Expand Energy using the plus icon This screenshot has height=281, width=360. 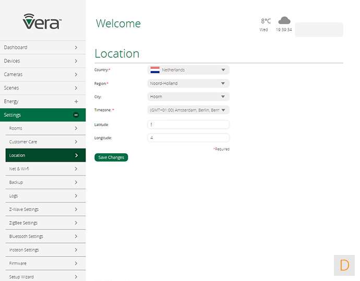tap(76, 102)
